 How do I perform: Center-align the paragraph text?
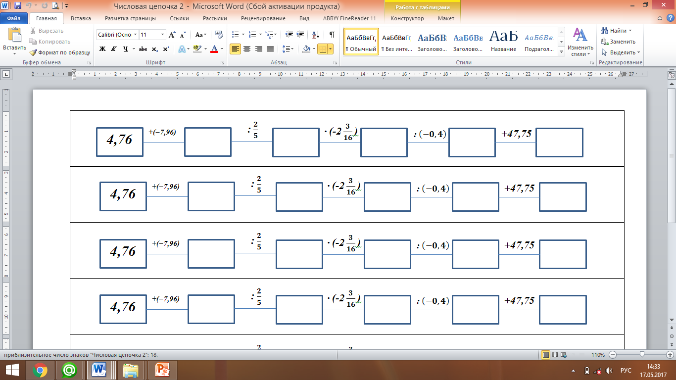(246, 49)
